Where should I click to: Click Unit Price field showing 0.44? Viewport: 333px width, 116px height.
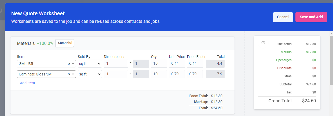click(177, 64)
